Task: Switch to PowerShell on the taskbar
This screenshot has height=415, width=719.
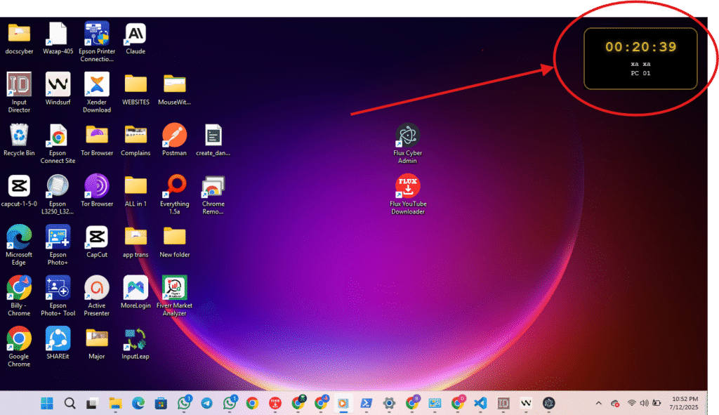Action: tap(367, 404)
